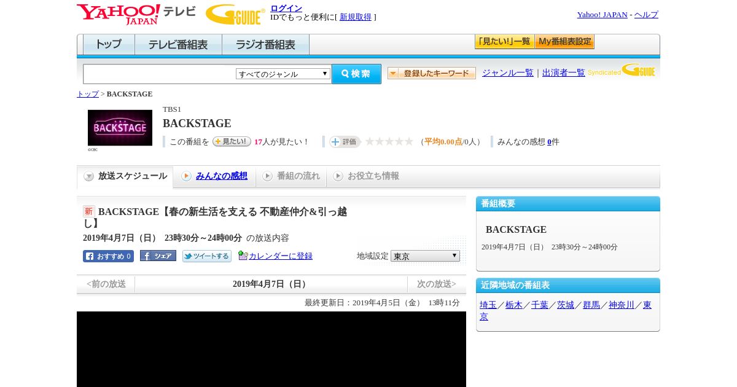Click the 検索 search button

coord(356,74)
